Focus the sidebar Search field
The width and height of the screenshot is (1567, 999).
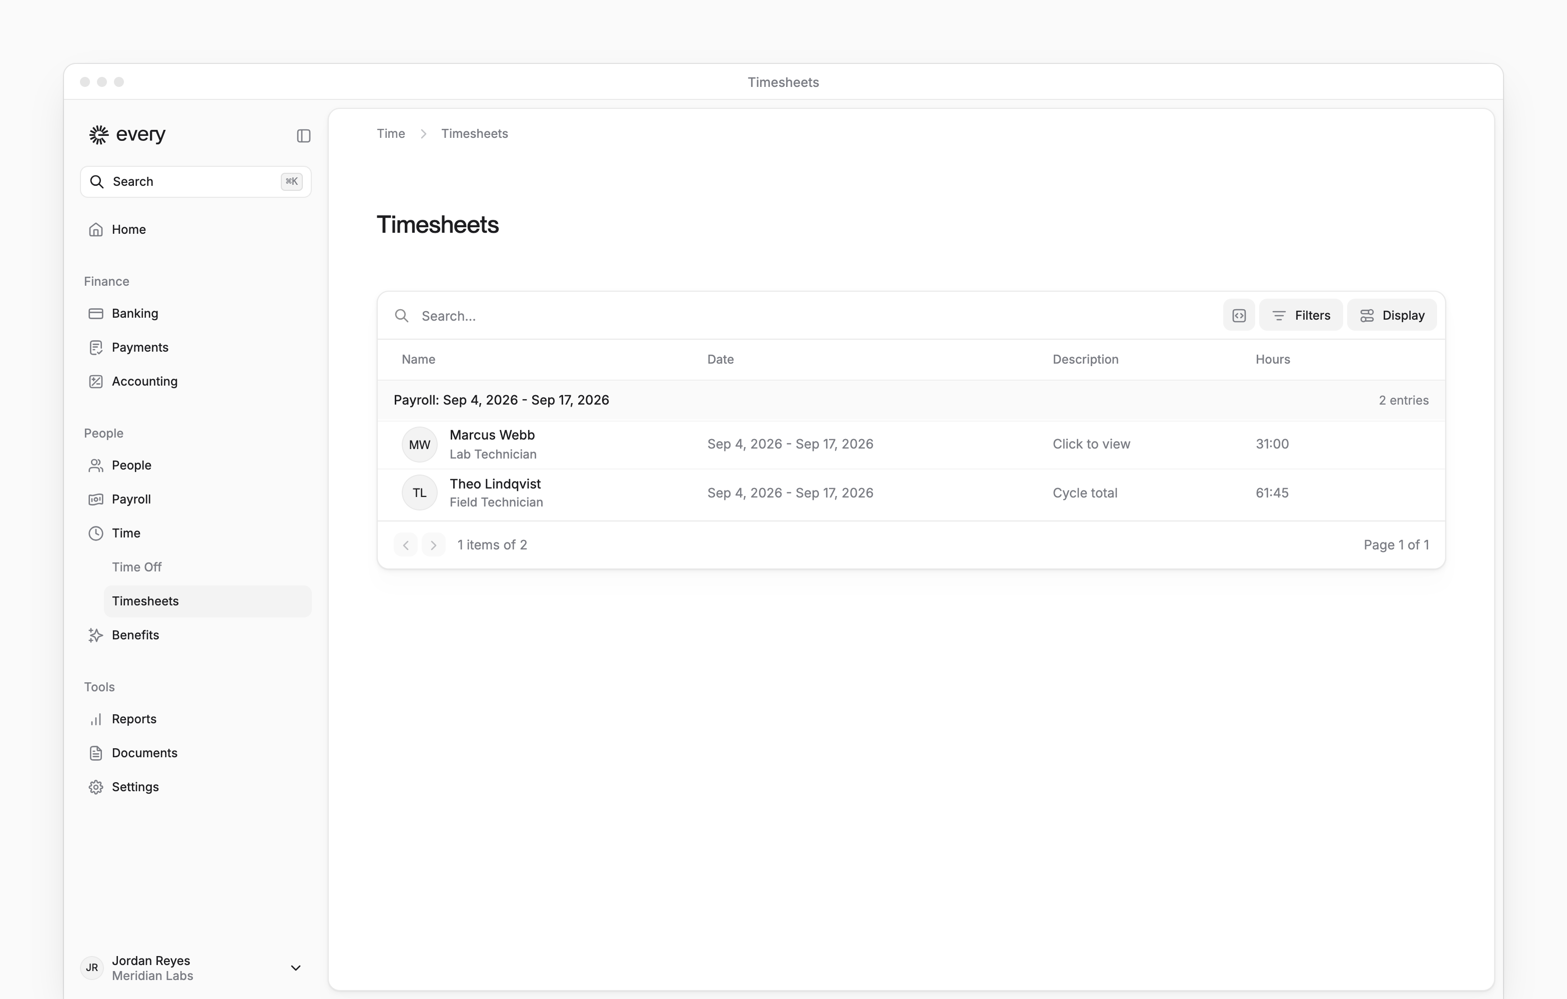coord(195,181)
